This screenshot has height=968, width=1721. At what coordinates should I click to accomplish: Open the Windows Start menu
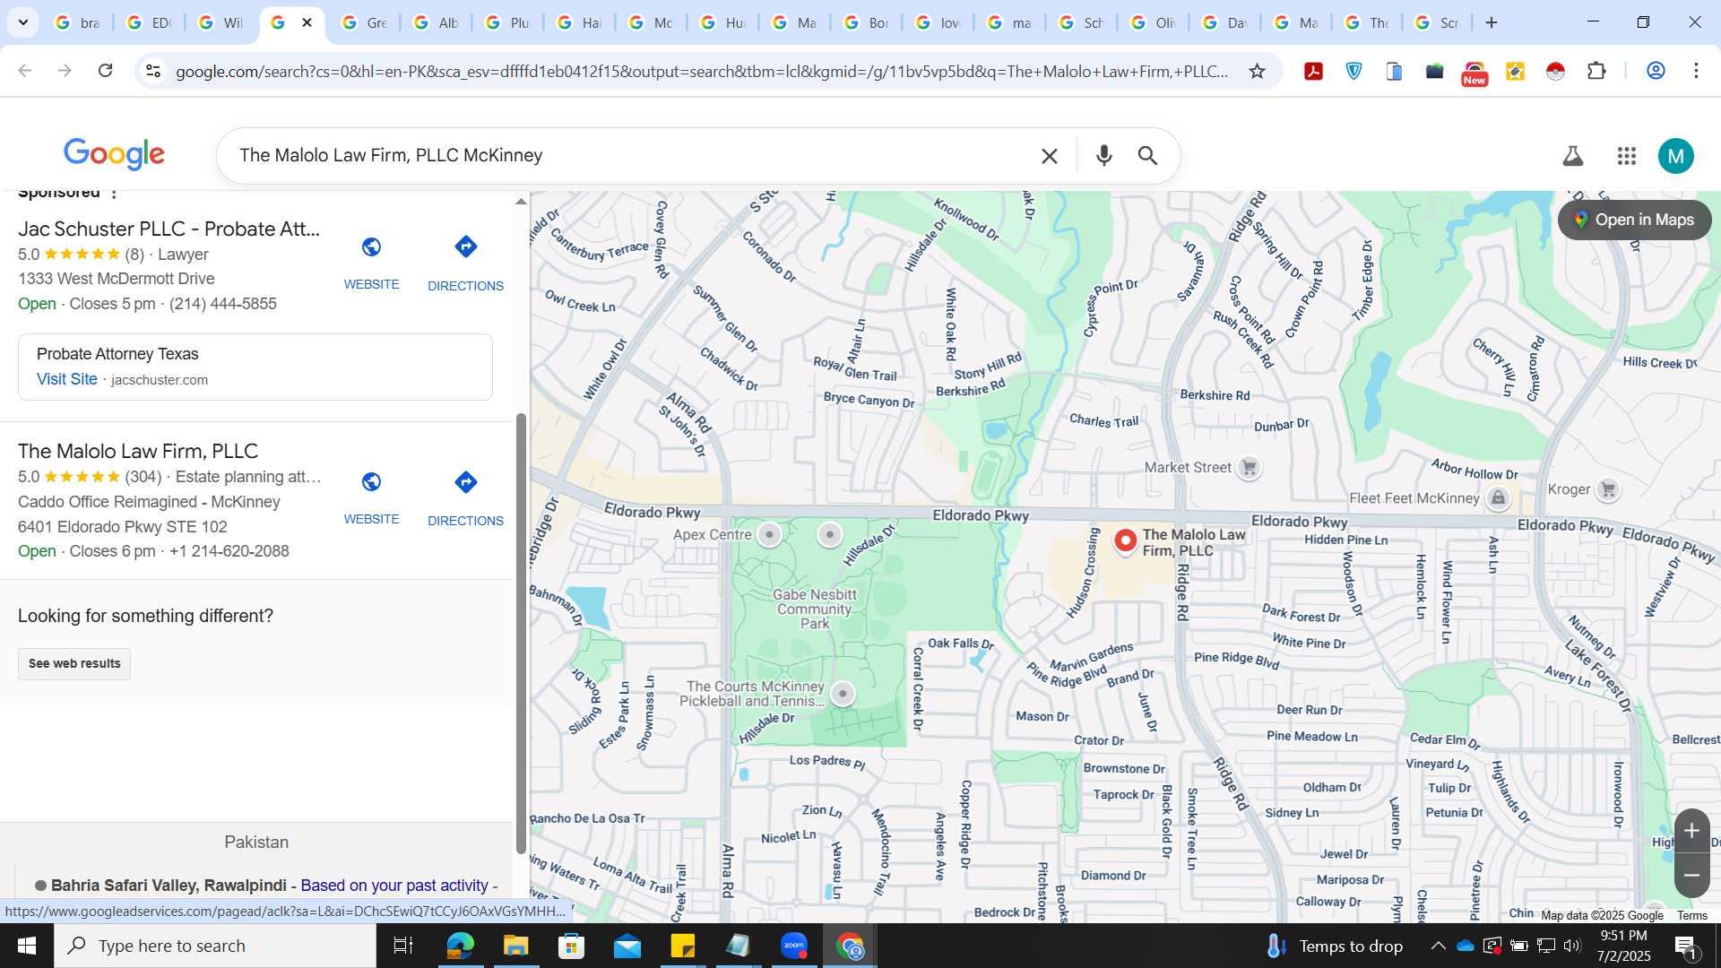click(x=26, y=946)
